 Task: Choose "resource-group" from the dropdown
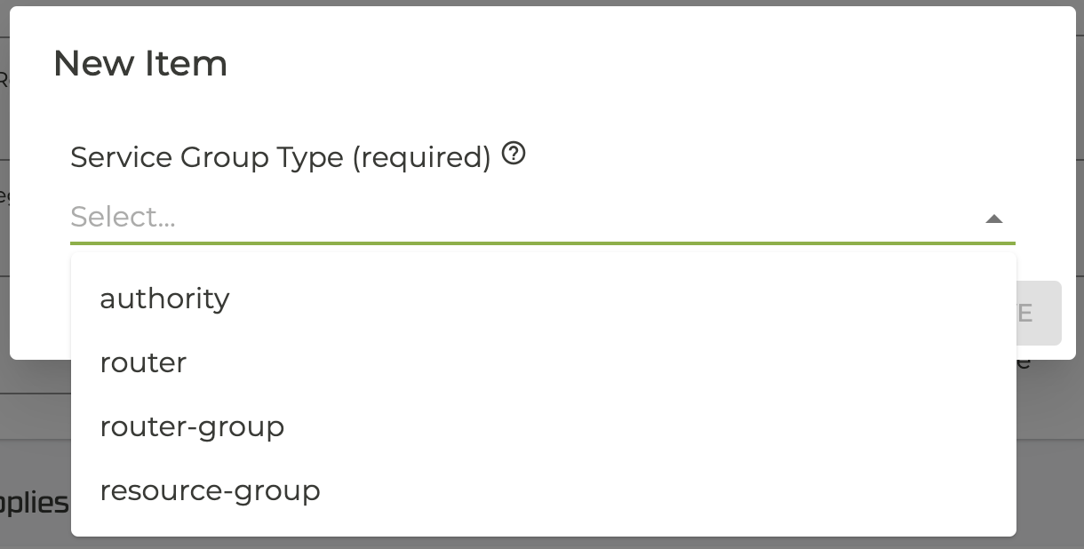(210, 490)
